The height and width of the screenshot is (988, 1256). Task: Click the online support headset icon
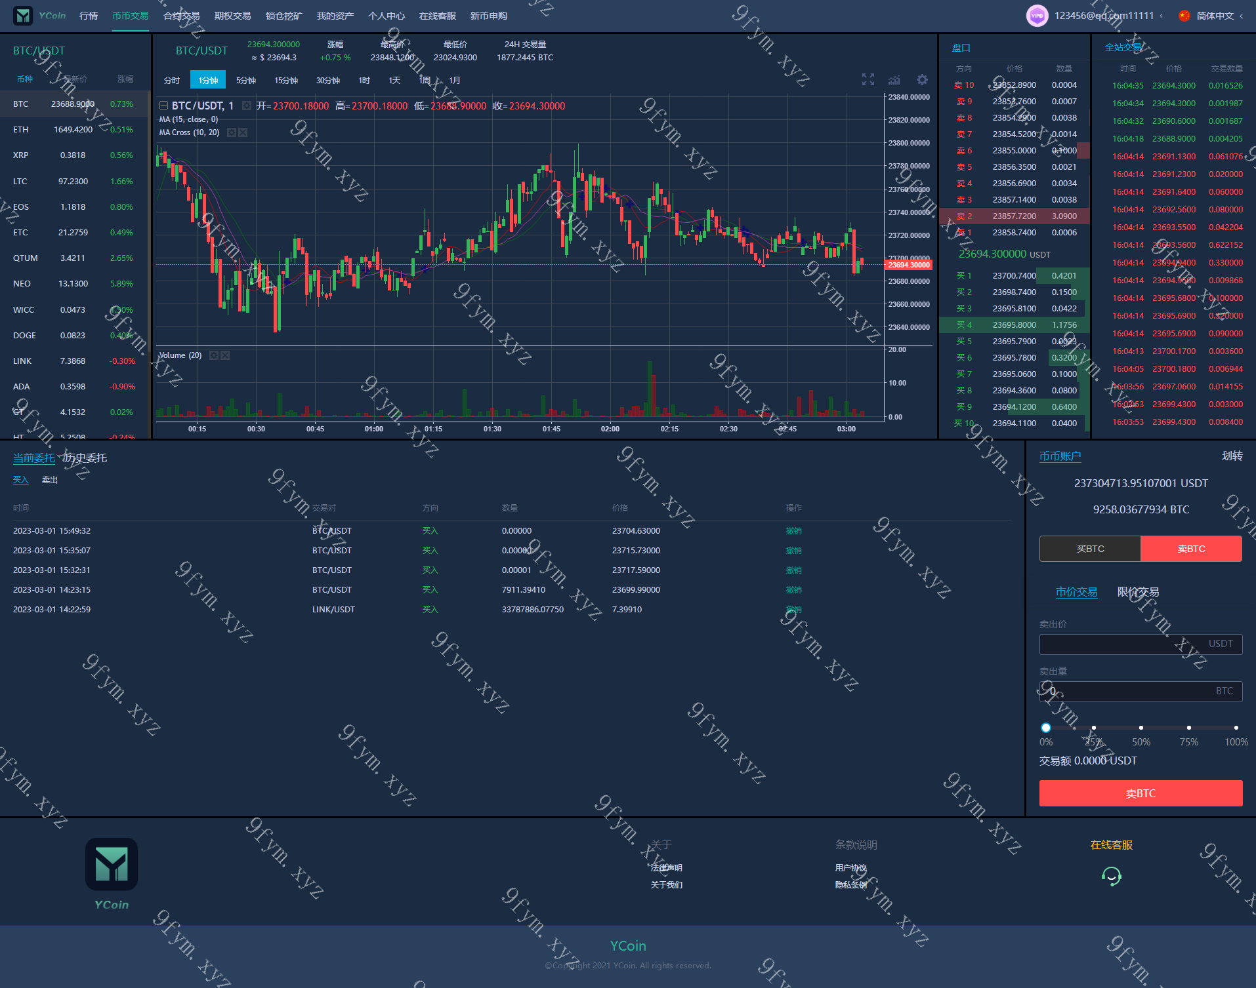click(1112, 876)
